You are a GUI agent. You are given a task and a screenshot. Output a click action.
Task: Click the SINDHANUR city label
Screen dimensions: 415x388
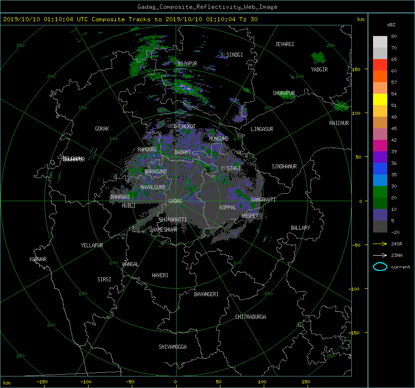click(284, 167)
